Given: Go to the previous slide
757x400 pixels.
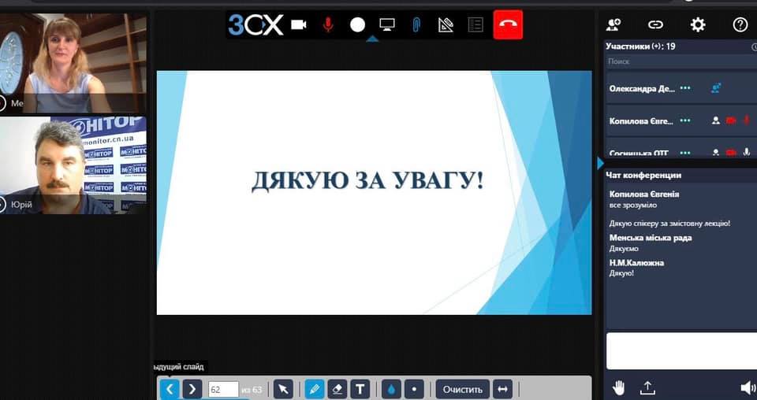Looking at the screenshot, I should coord(170,388).
